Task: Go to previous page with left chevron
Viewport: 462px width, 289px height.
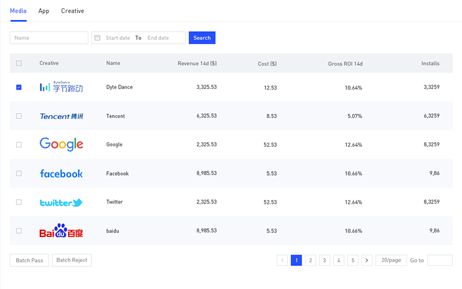Action: click(282, 261)
